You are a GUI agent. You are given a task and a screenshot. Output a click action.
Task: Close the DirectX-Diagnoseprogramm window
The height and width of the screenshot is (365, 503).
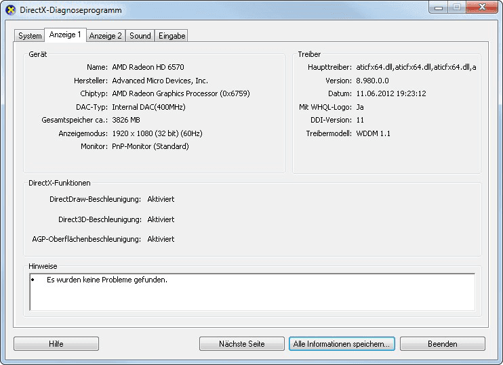point(482,7)
